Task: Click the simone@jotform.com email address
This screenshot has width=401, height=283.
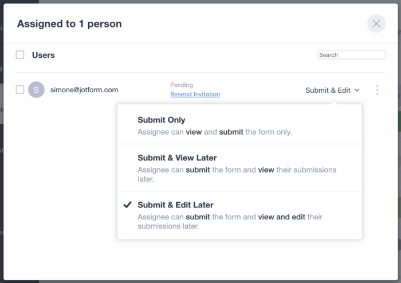Action: [84, 90]
